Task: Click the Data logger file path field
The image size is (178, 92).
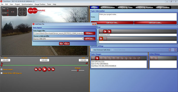Action: pos(58,33)
